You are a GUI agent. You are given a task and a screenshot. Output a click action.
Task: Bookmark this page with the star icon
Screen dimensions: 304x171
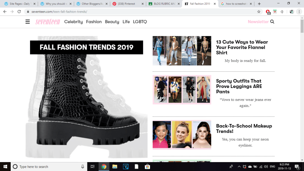point(259,12)
